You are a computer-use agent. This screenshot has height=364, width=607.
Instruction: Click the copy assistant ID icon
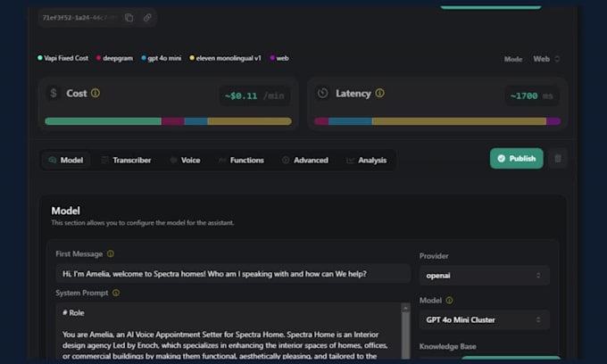pos(129,17)
